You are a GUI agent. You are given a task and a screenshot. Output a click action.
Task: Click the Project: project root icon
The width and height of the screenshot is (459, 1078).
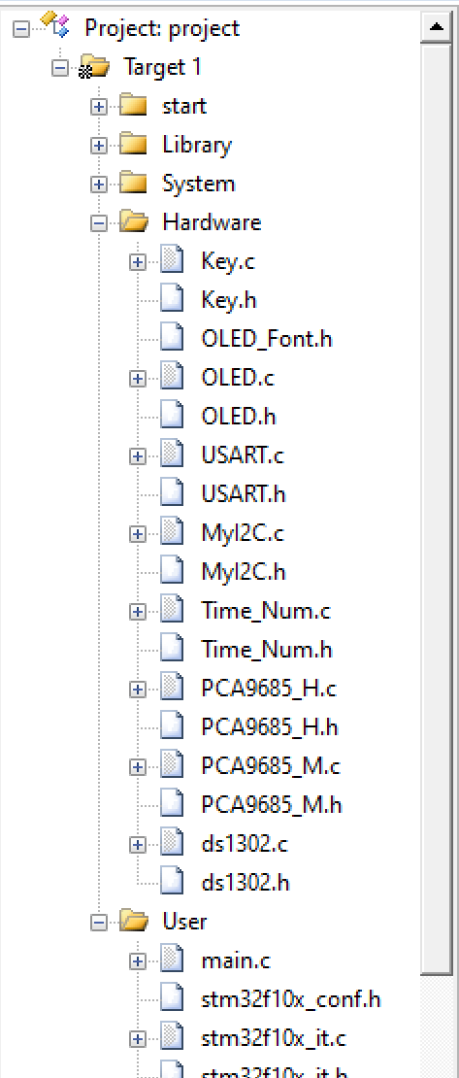coord(55,24)
